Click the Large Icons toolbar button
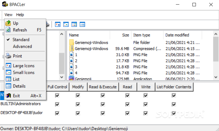219x131 pixels. (58, 24)
